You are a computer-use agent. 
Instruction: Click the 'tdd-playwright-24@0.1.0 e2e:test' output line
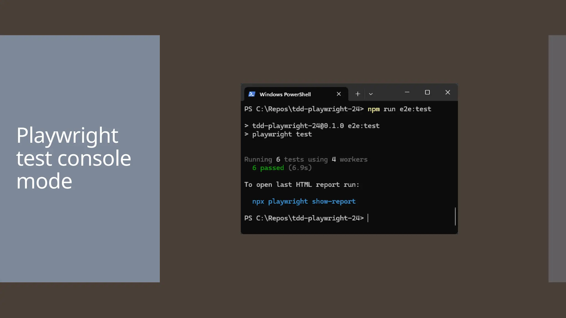[x=316, y=126]
